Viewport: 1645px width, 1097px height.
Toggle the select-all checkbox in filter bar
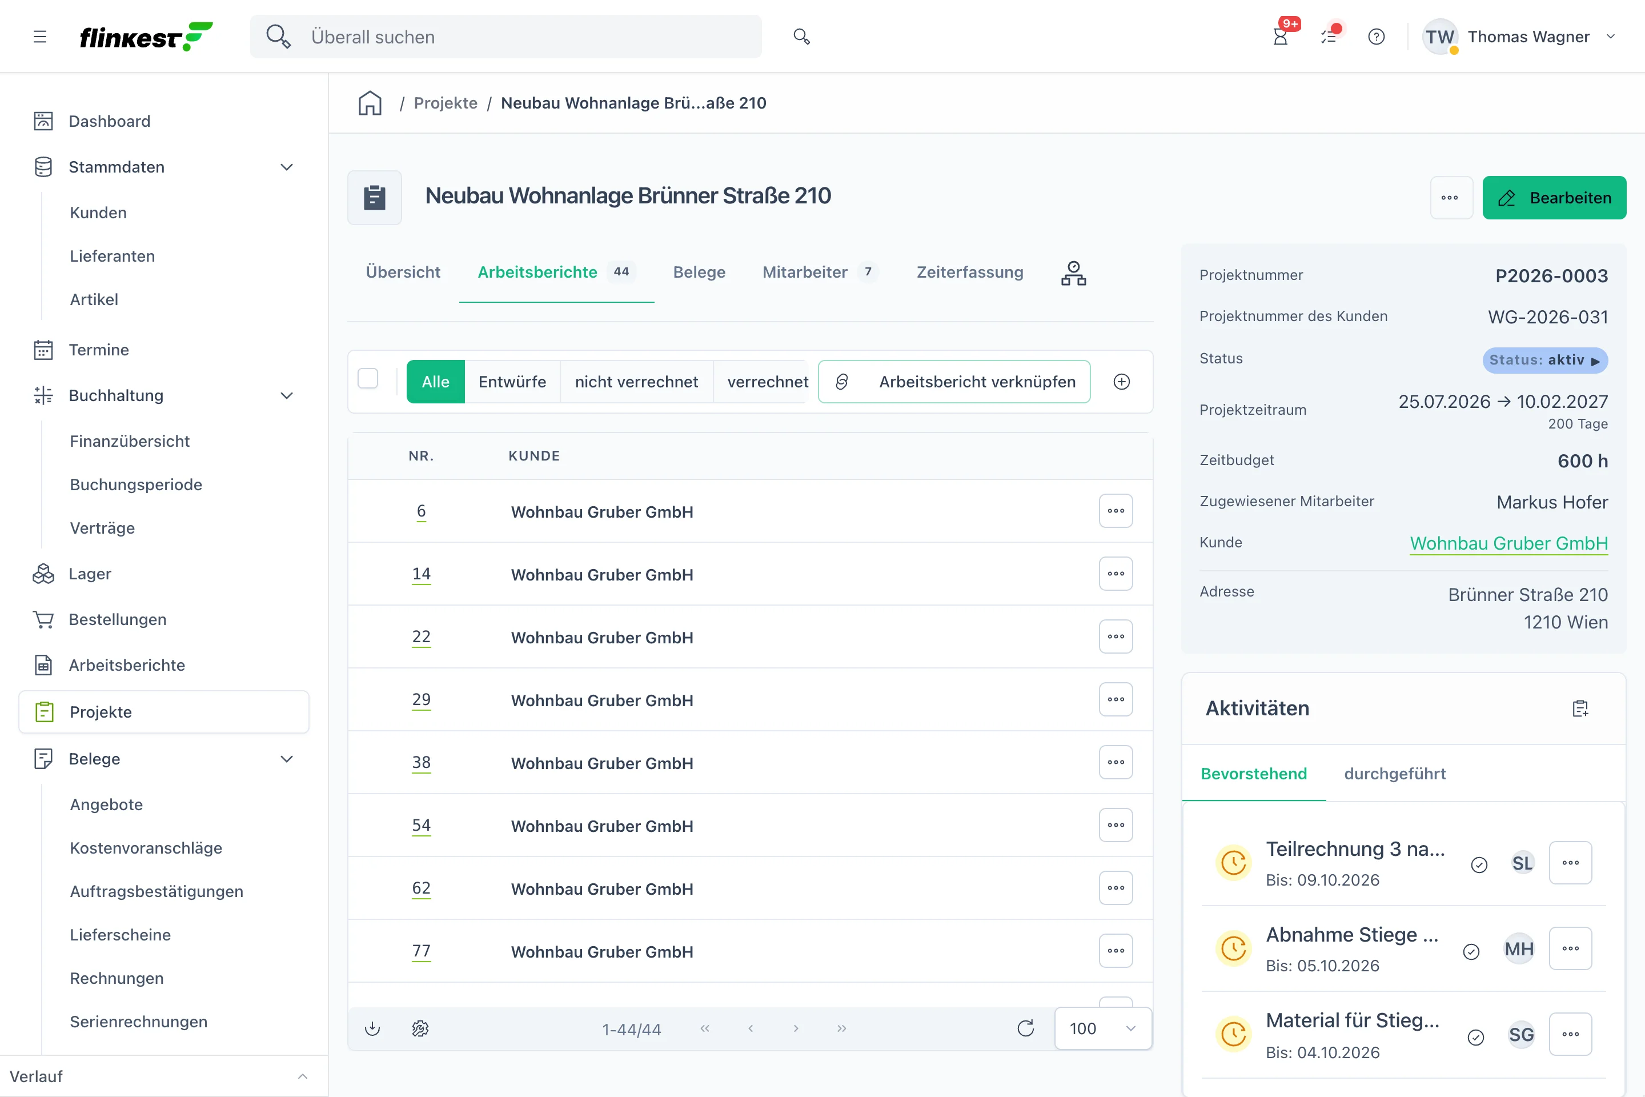coord(368,378)
